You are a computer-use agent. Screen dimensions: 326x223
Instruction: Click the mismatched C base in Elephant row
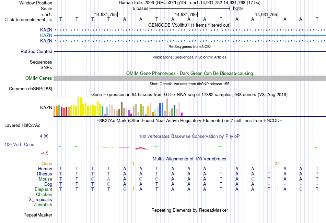tap(301, 189)
